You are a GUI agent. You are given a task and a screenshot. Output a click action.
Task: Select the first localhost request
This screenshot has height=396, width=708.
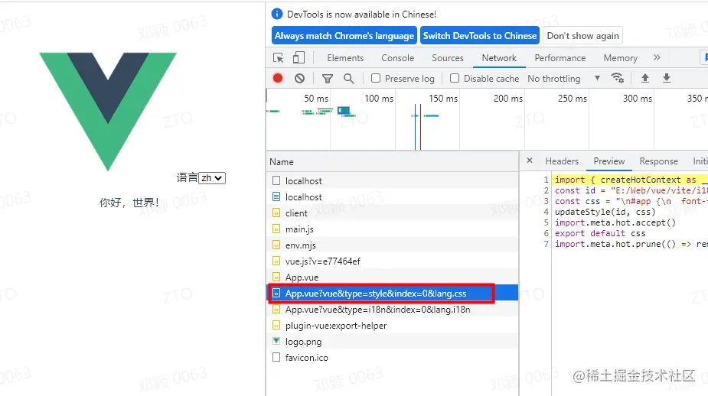[392, 181]
